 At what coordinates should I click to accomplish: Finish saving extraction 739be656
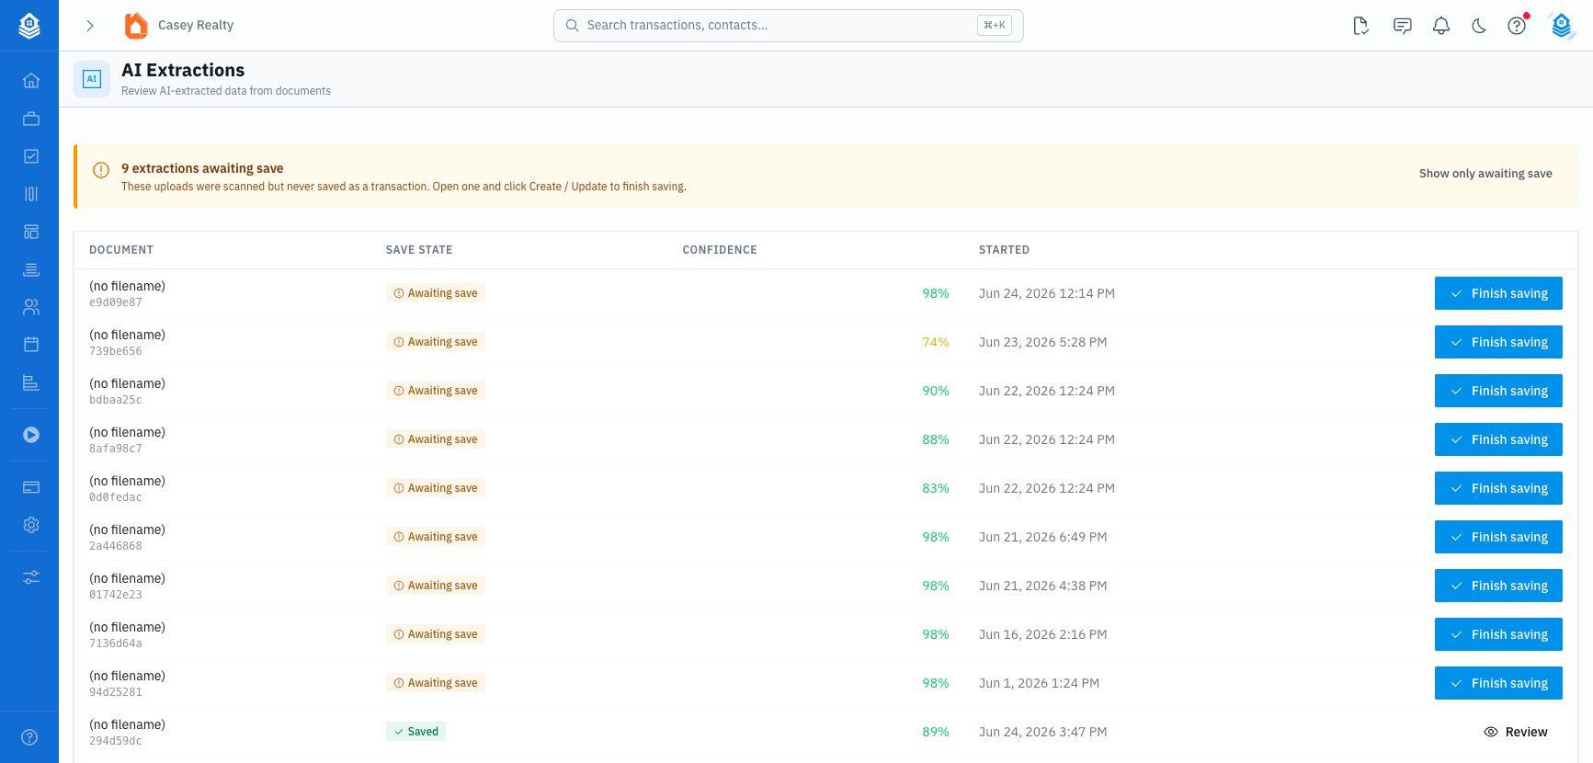[1498, 342]
